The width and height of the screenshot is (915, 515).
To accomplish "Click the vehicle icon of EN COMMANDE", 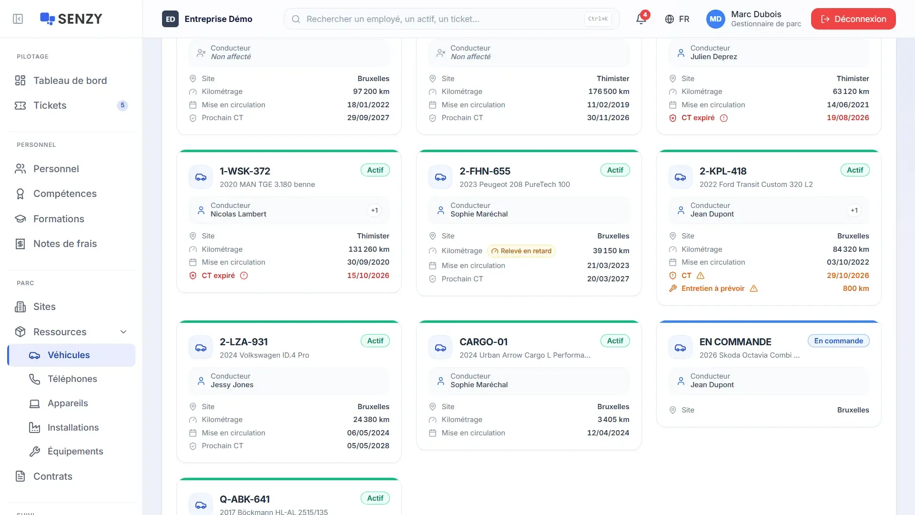I will click(681, 348).
